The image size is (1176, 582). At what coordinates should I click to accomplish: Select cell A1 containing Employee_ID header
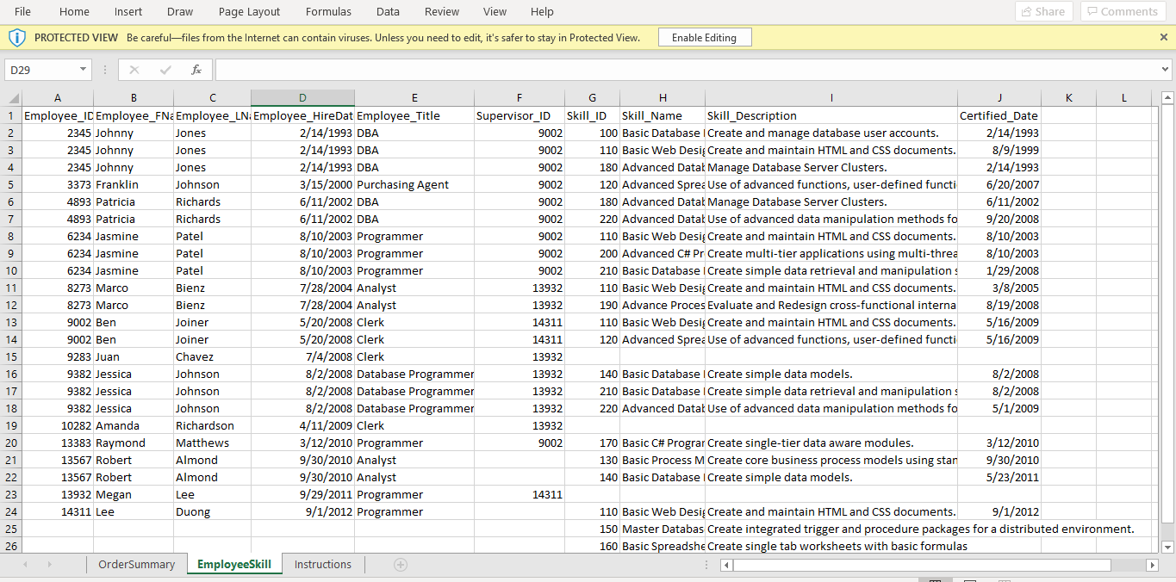(58, 115)
